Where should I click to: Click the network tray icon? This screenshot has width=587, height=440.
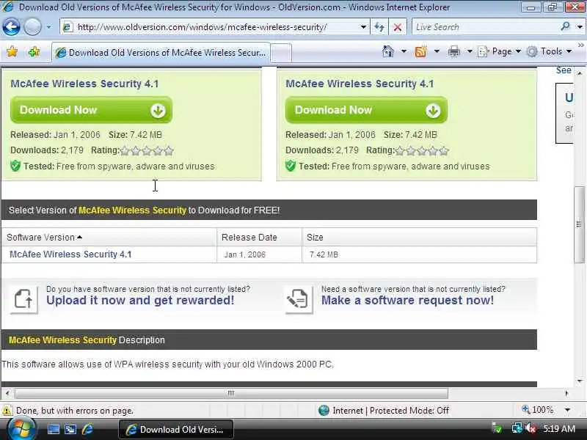pos(517,428)
